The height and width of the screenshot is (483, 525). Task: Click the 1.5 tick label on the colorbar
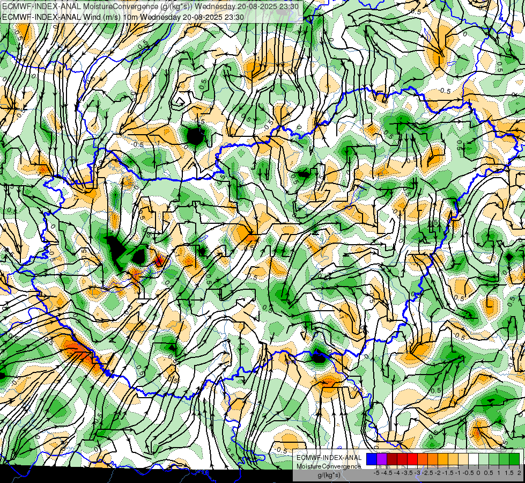click(x=509, y=473)
